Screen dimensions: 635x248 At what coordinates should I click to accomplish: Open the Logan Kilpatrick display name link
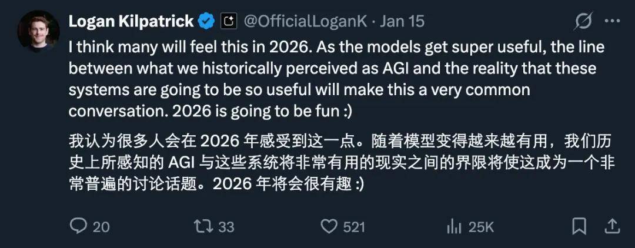(131, 22)
